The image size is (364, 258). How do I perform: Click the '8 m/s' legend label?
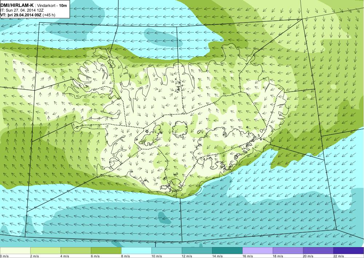126,256
